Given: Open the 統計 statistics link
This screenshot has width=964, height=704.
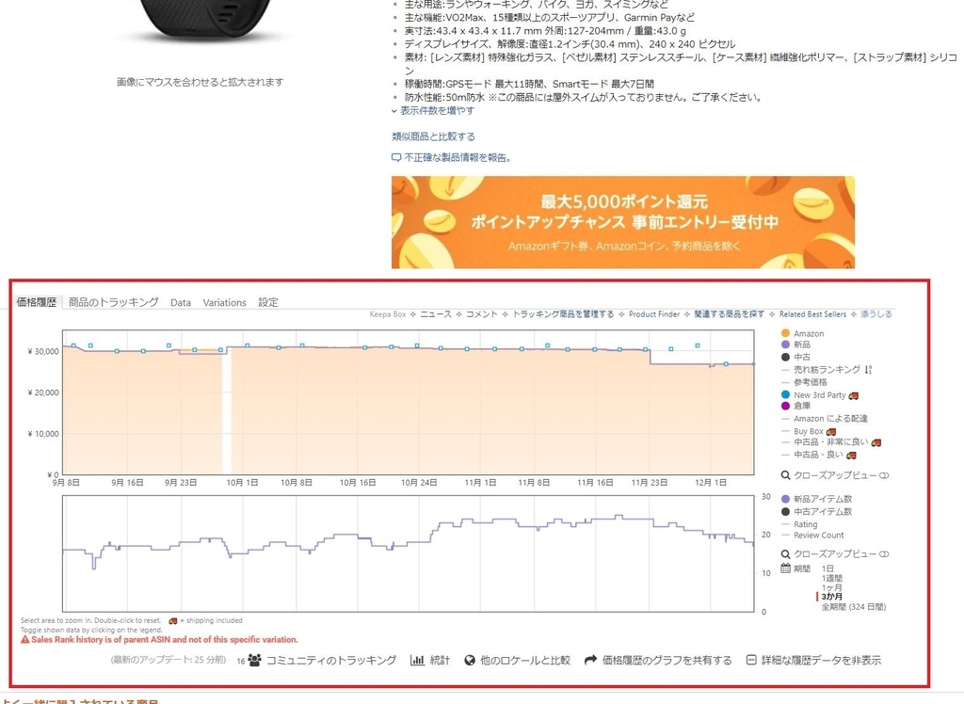Looking at the screenshot, I should point(440,660).
